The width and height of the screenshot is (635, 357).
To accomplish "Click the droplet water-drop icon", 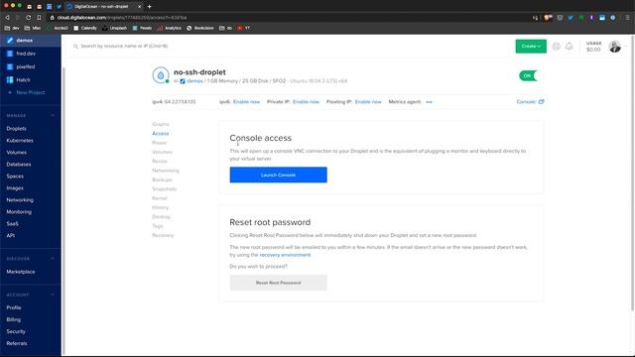I will [161, 75].
